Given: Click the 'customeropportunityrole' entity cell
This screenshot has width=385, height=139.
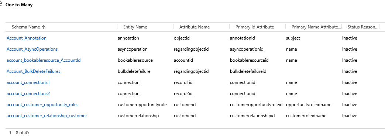Looking at the screenshot, I should pyautogui.click(x=142, y=105).
